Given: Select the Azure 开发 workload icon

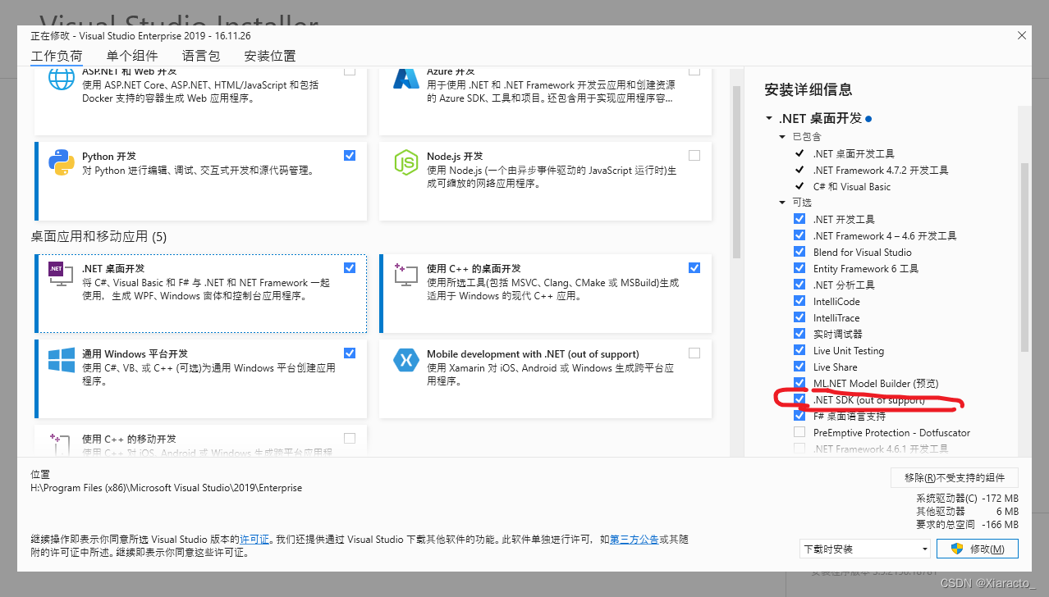Looking at the screenshot, I should click(405, 79).
